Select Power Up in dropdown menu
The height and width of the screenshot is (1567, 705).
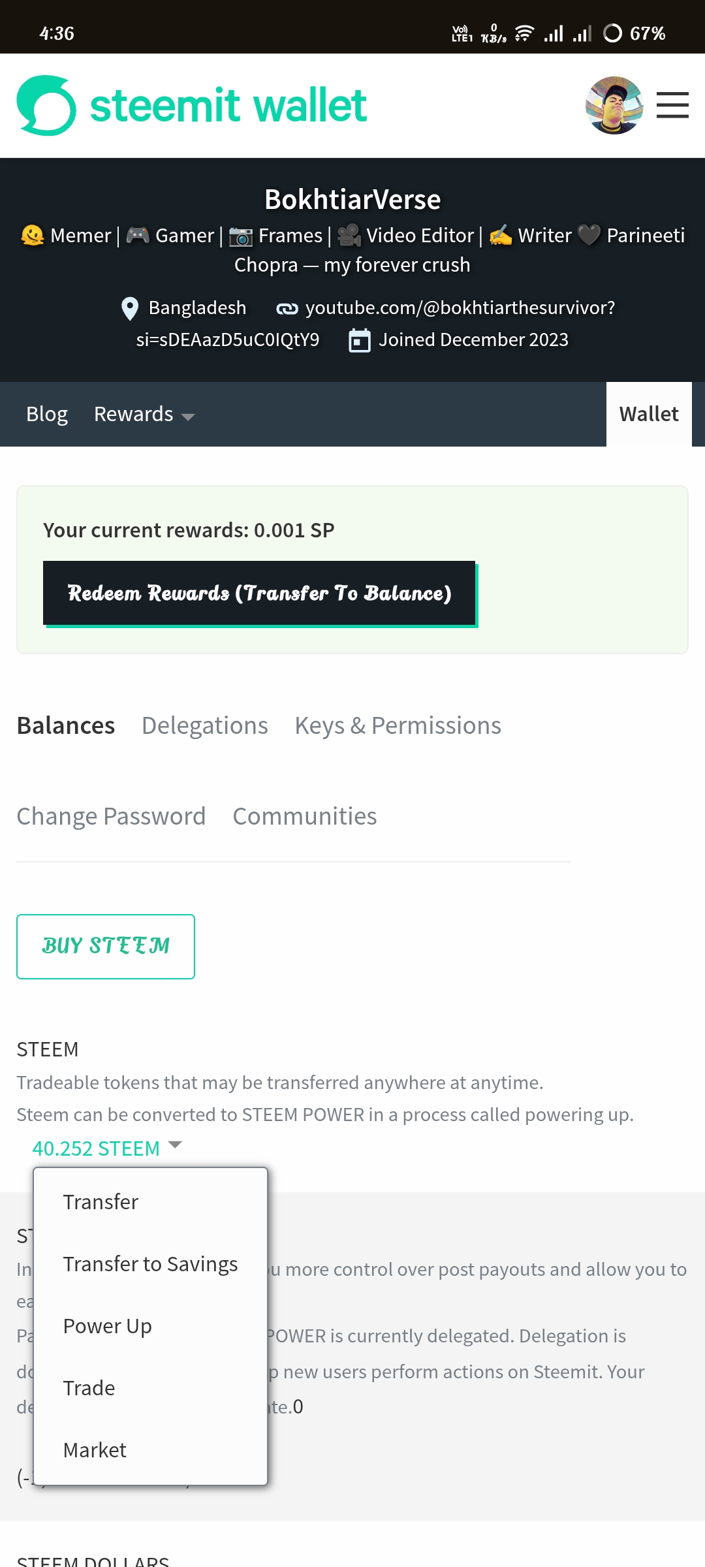[107, 1326]
